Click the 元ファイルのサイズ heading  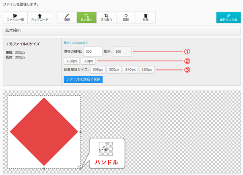(x=24, y=44)
